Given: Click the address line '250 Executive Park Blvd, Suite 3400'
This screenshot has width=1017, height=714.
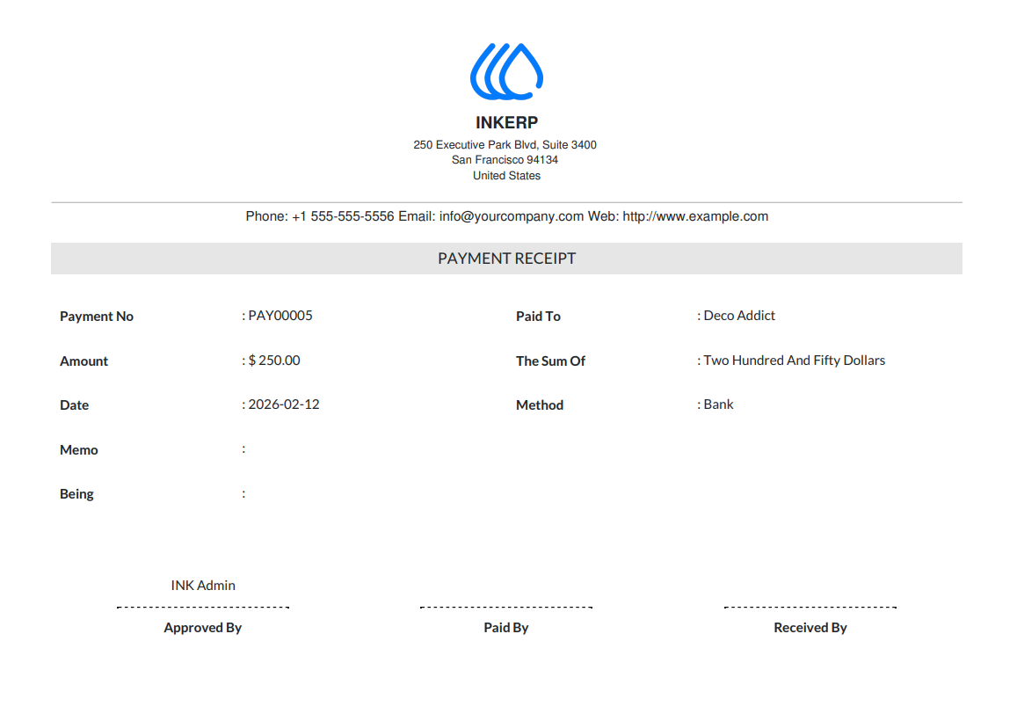Looking at the screenshot, I should [x=505, y=145].
